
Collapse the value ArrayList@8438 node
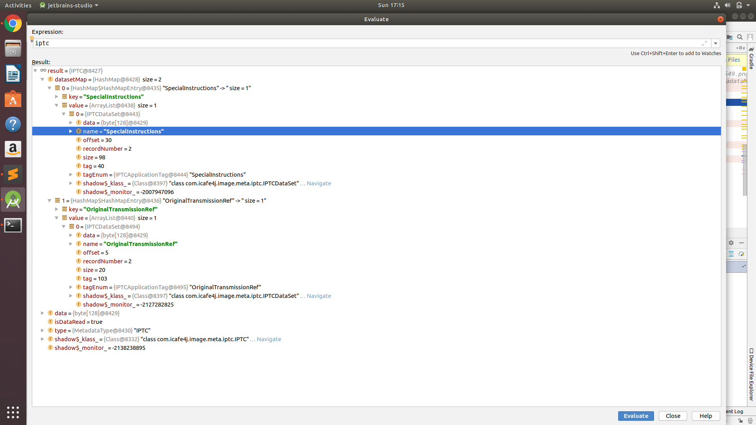56,105
